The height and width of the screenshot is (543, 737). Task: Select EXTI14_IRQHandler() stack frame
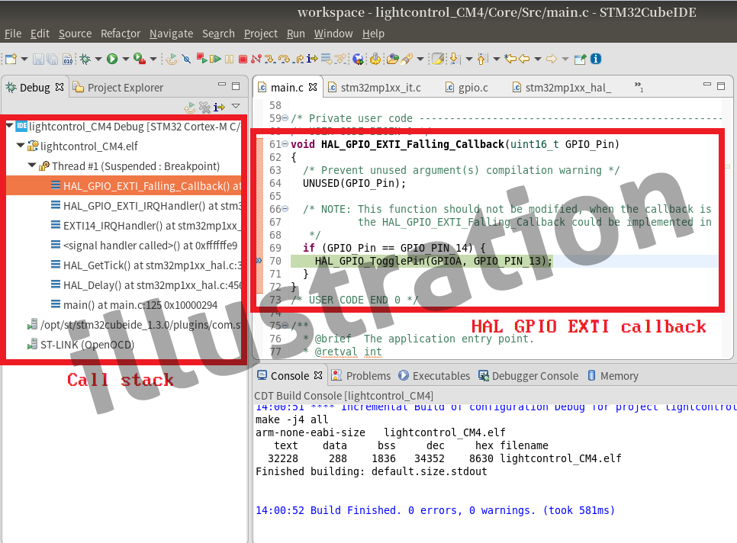146,226
